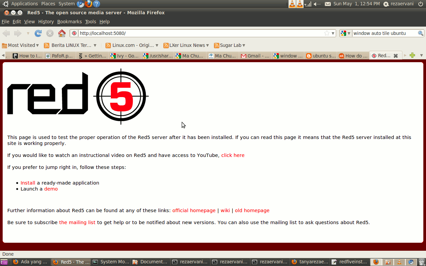Switch to the Gmail tab

pyautogui.click(x=255, y=56)
